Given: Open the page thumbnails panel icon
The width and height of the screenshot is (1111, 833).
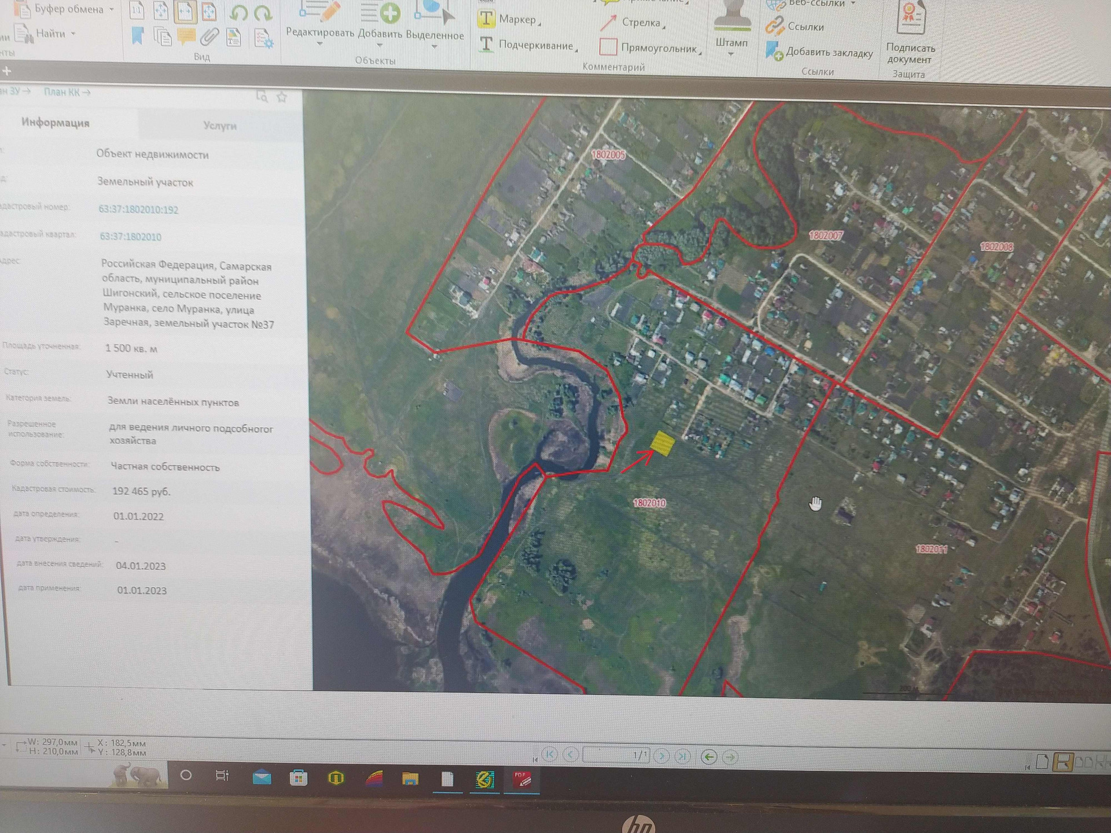Looking at the screenshot, I should pyautogui.click(x=163, y=36).
